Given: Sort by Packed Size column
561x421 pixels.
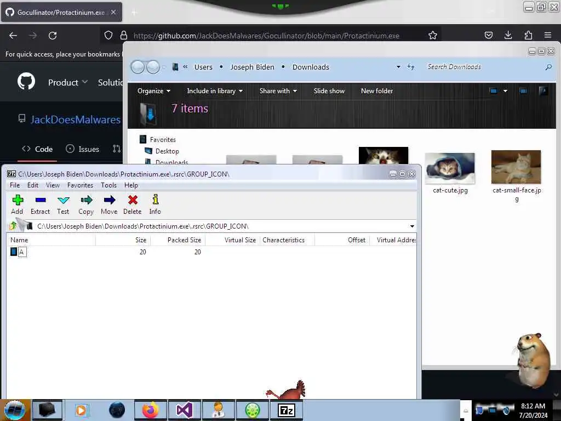Looking at the screenshot, I should (178, 240).
